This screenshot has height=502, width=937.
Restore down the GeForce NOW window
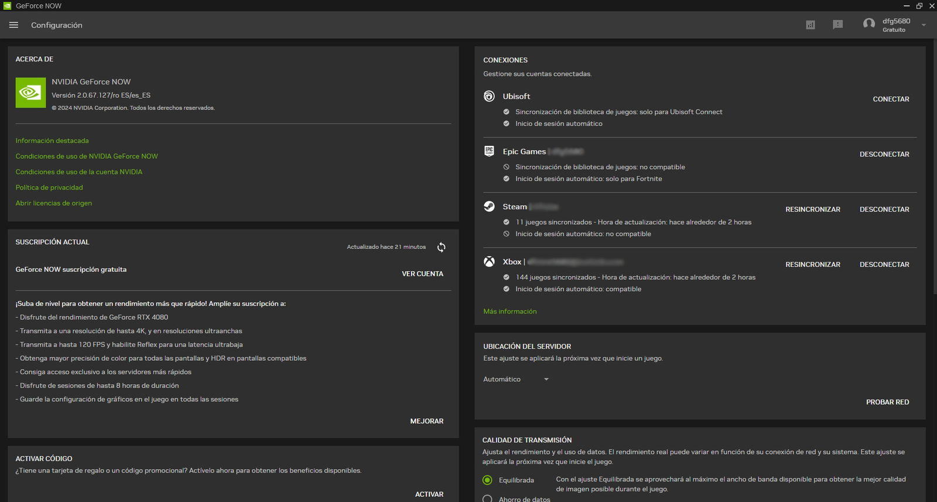(x=919, y=6)
